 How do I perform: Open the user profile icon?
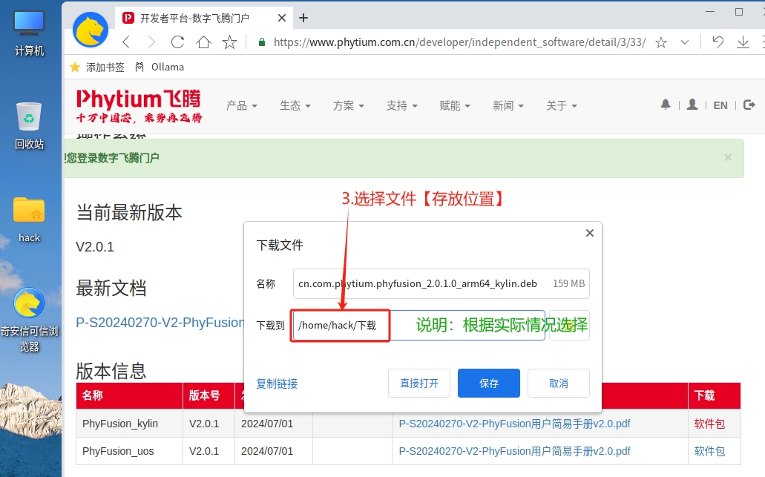pyautogui.click(x=692, y=105)
